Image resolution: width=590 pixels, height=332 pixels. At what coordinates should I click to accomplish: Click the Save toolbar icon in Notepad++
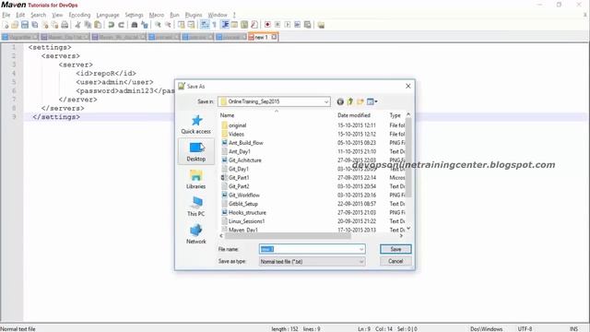[25, 25]
